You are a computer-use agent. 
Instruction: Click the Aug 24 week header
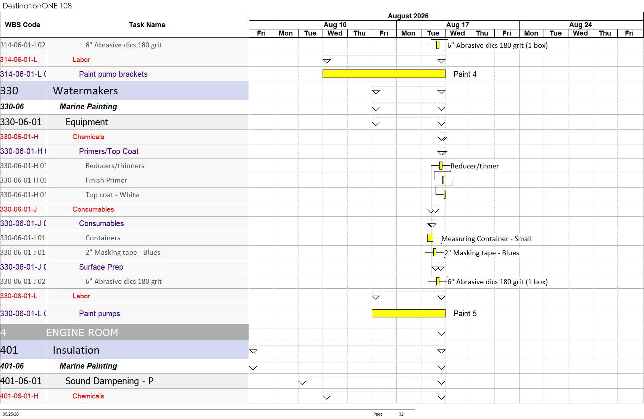580,25
